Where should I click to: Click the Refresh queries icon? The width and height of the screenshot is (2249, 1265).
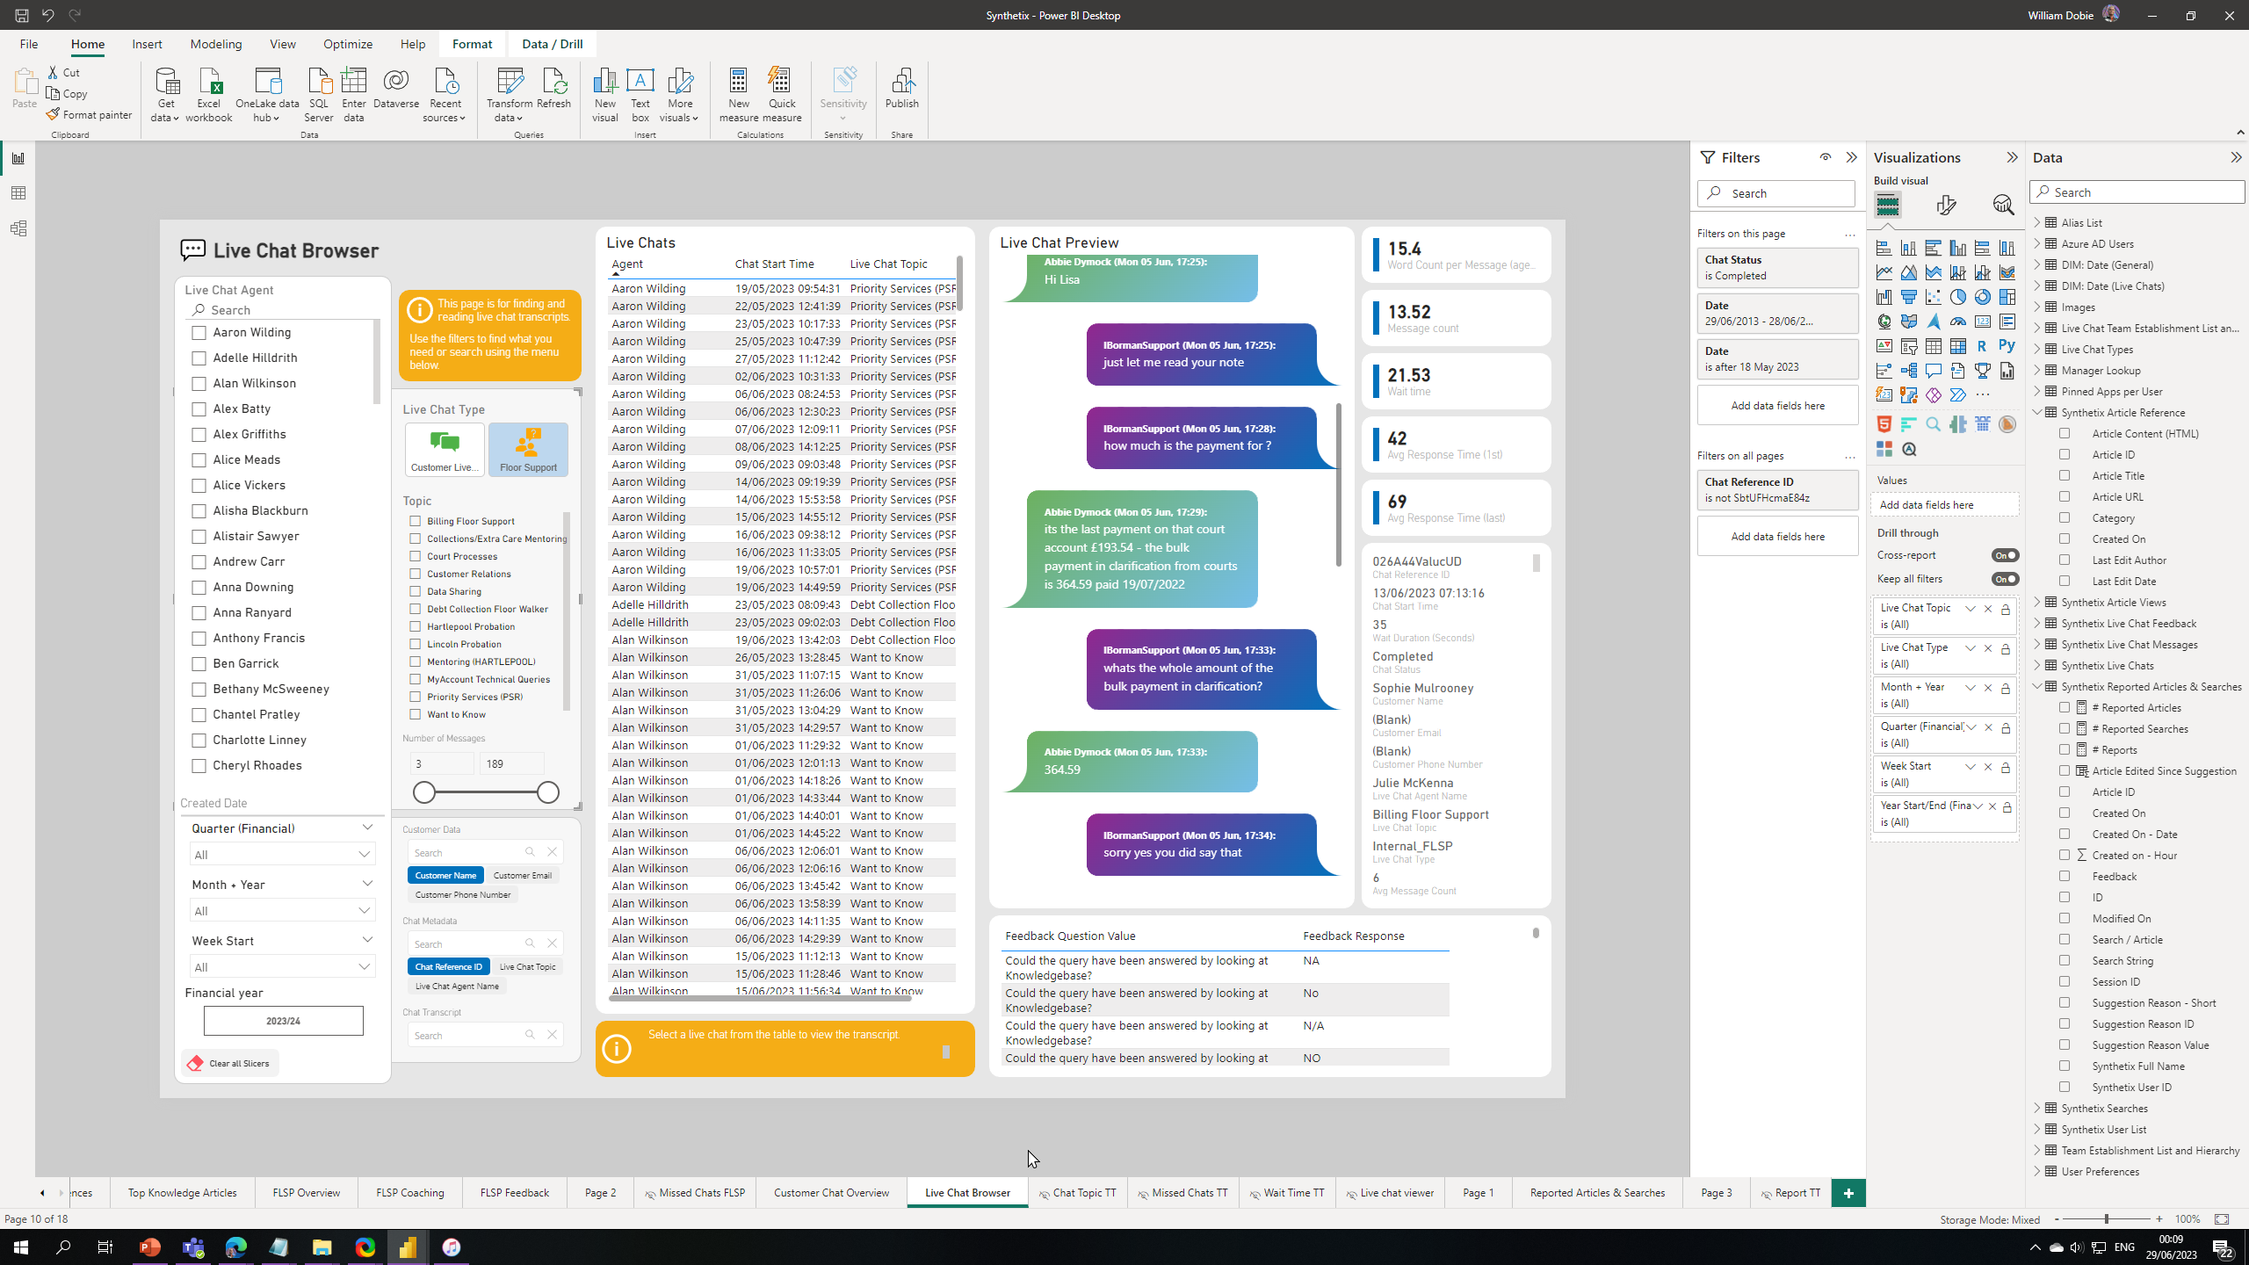pos(553,88)
